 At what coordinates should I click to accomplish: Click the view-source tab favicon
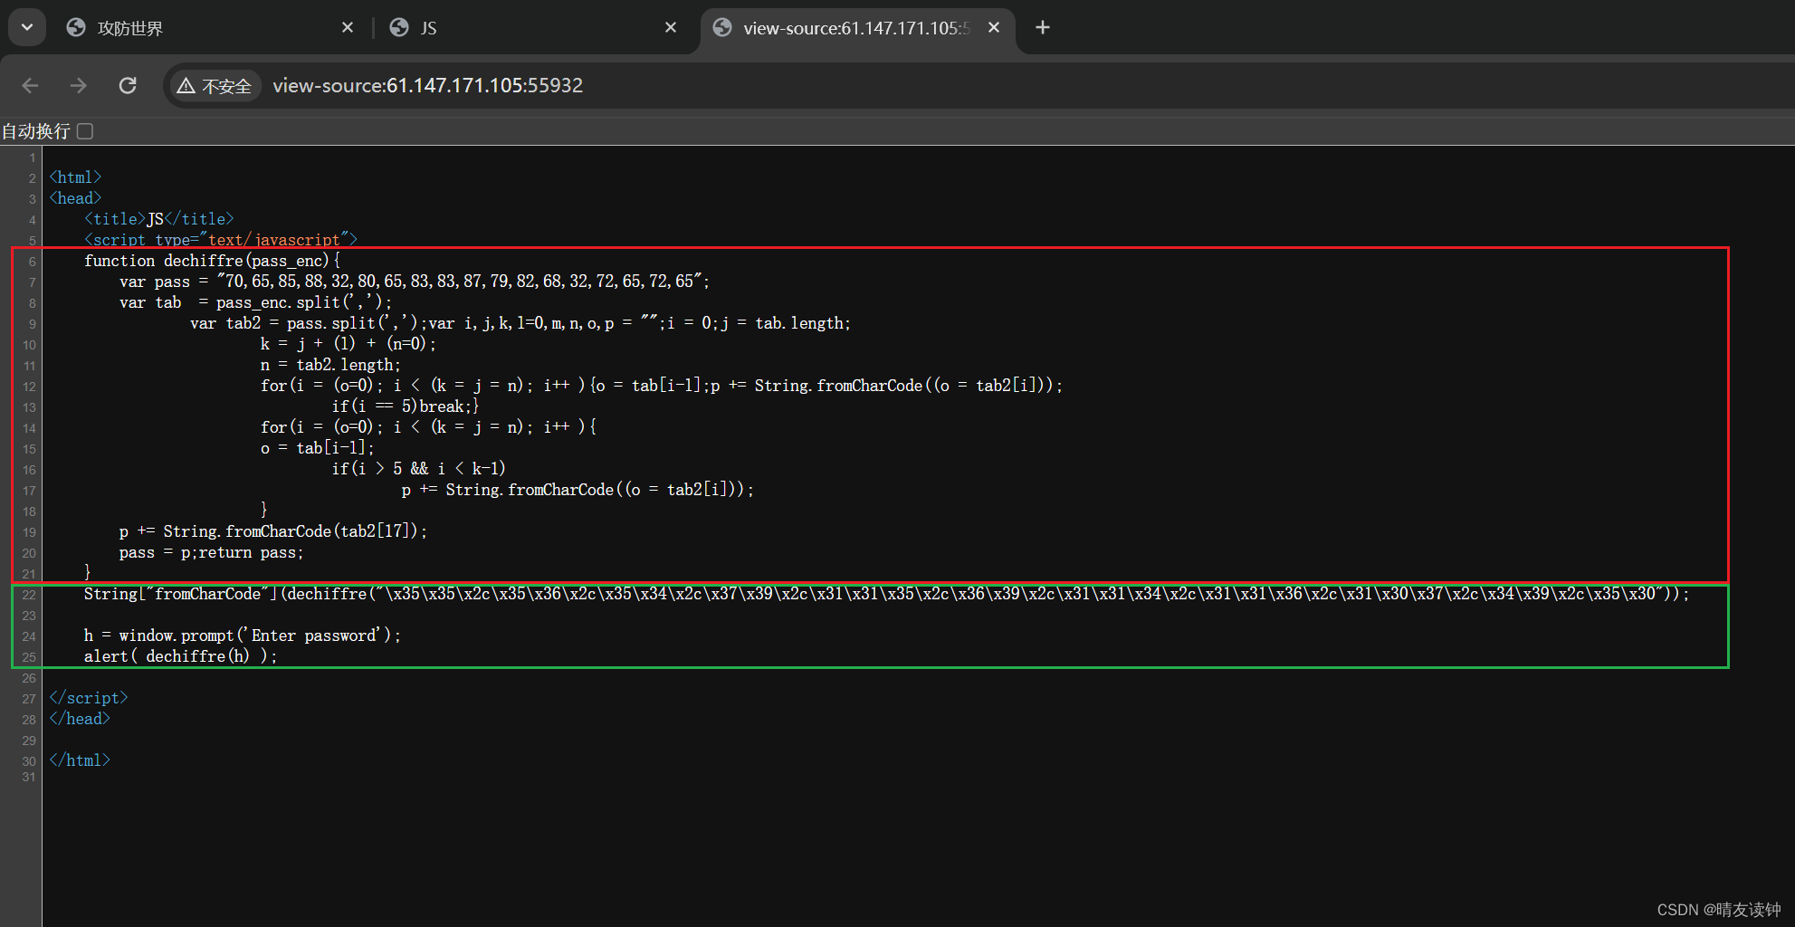click(x=721, y=28)
